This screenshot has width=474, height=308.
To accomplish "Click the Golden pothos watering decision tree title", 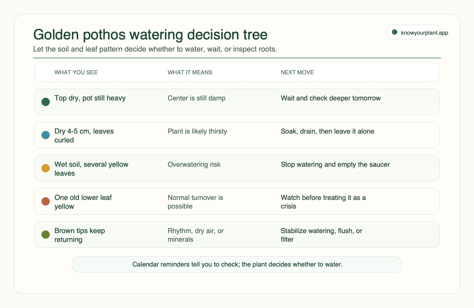I will (x=150, y=35).
